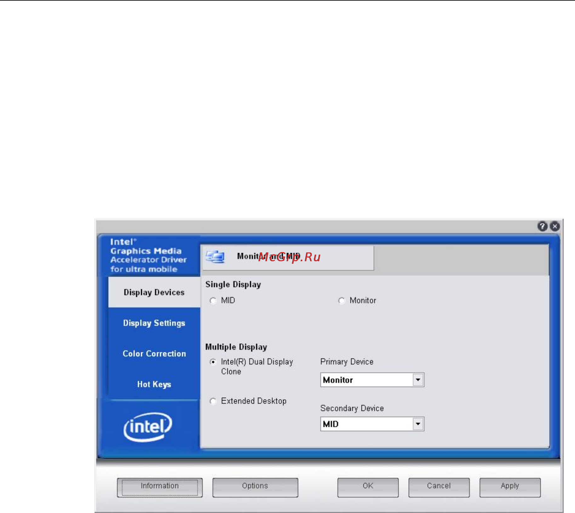Image resolution: width=575 pixels, height=513 pixels.
Task: Click the help question mark icon
Action: click(542, 226)
